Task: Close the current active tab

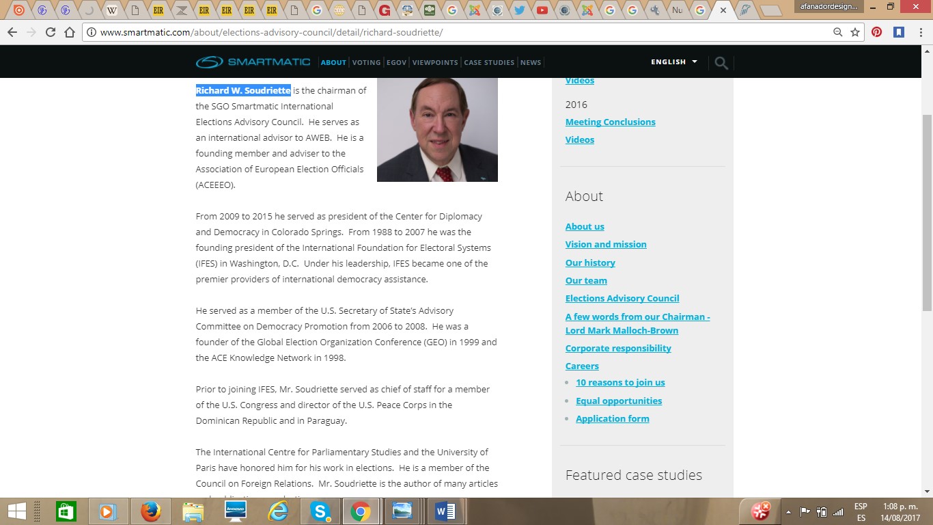Action: tap(723, 10)
